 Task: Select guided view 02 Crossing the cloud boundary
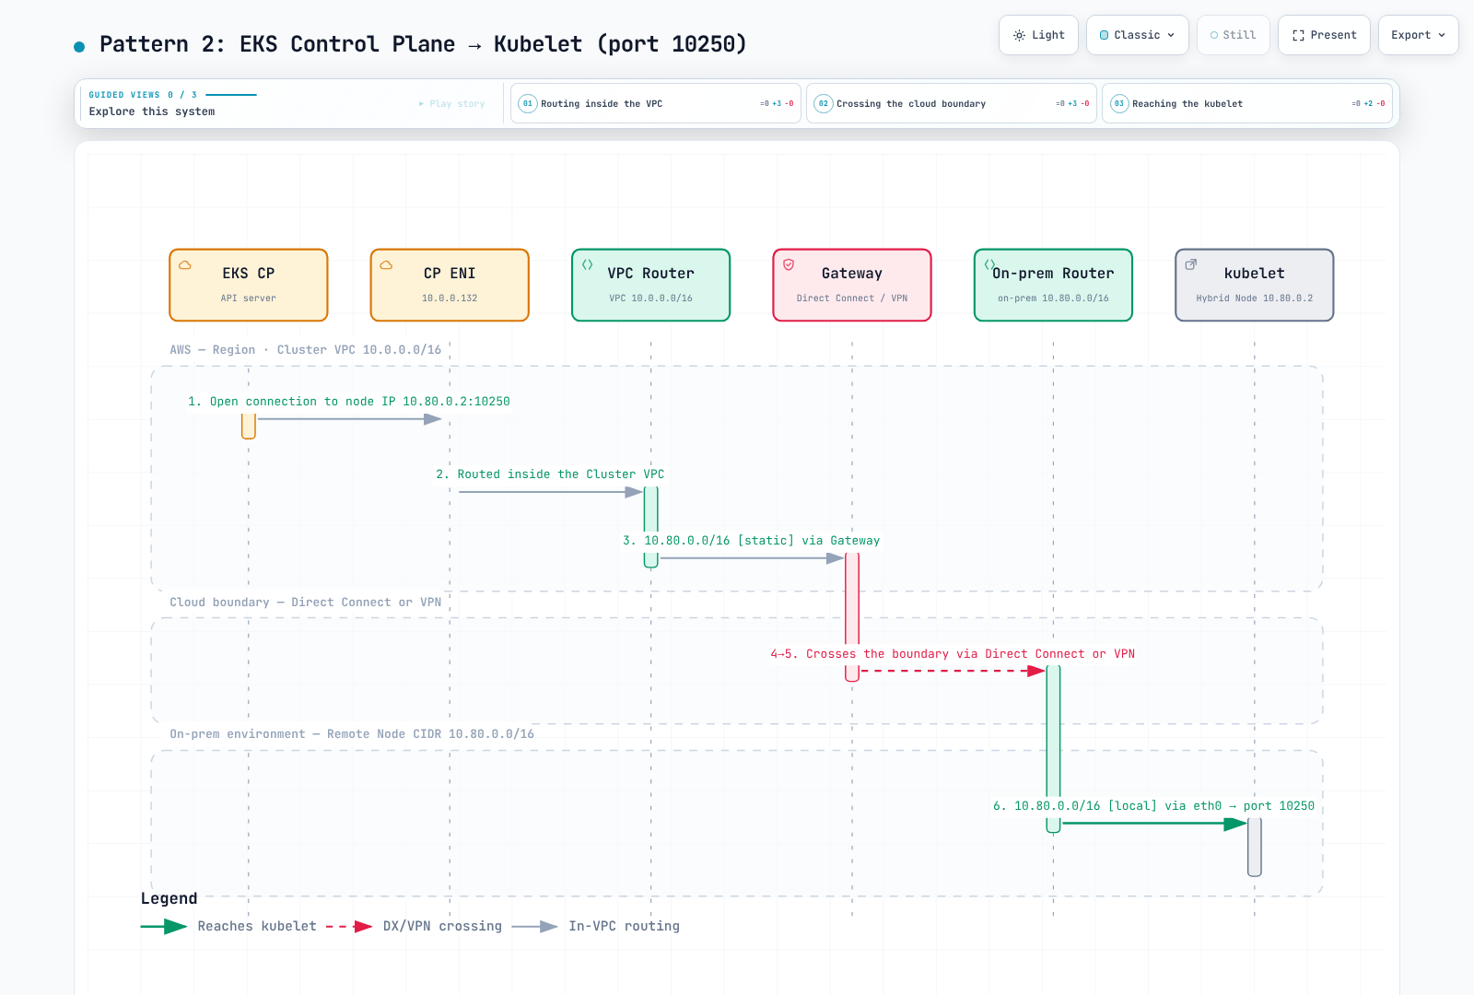click(x=951, y=103)
